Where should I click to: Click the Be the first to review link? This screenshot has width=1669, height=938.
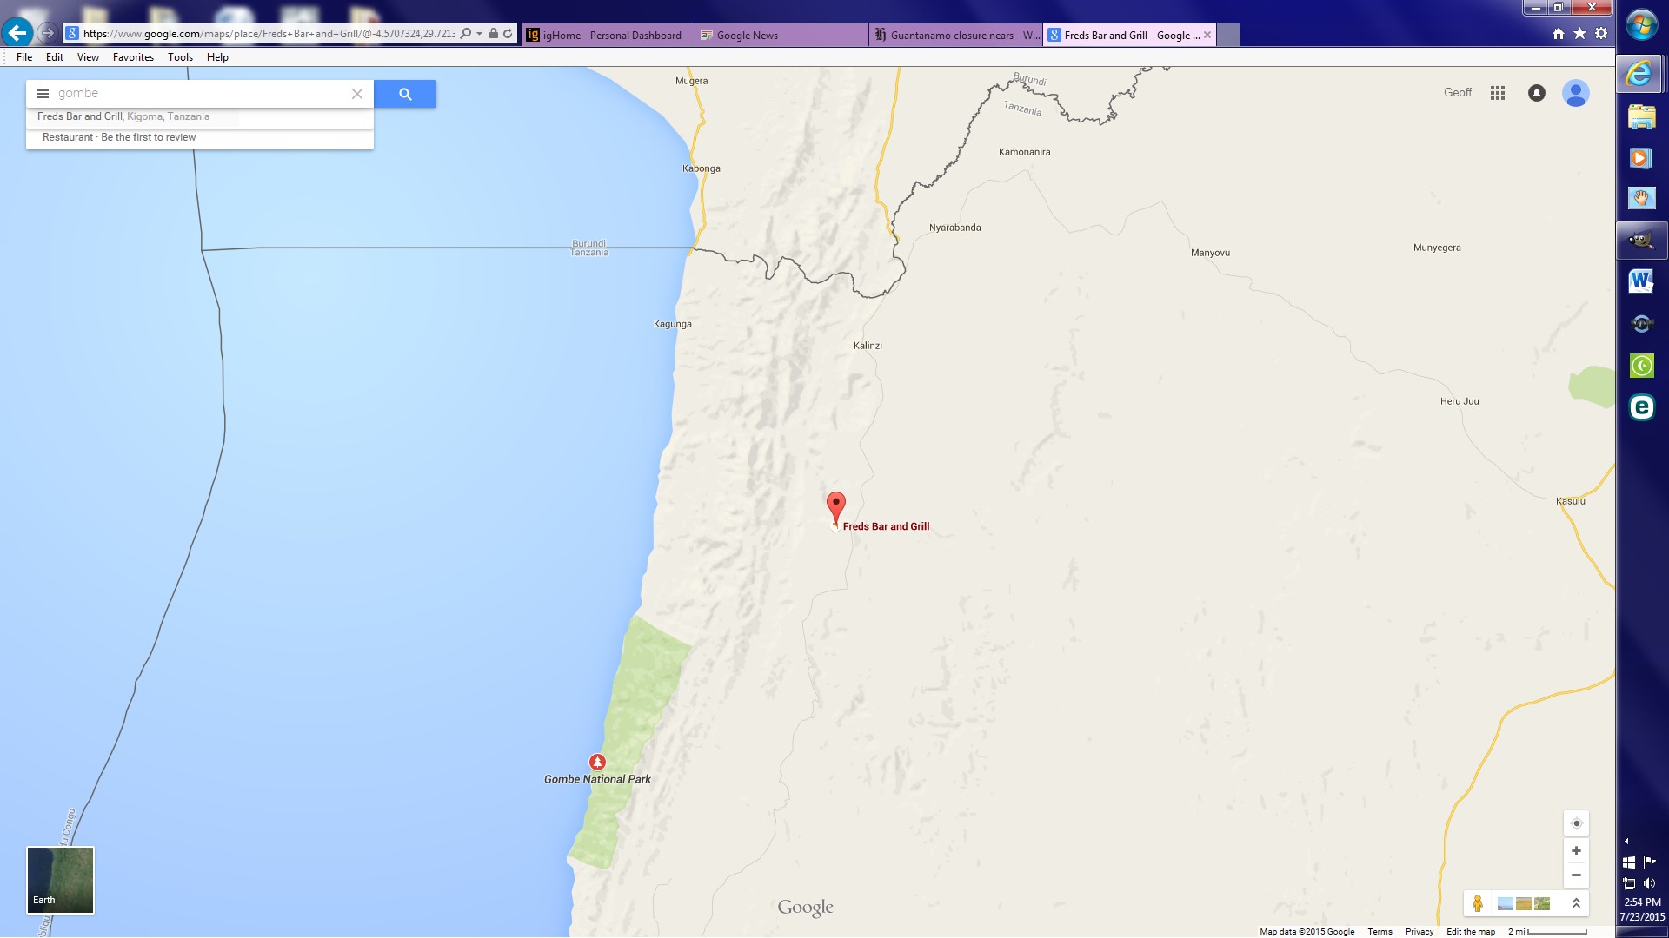point(149,137)
